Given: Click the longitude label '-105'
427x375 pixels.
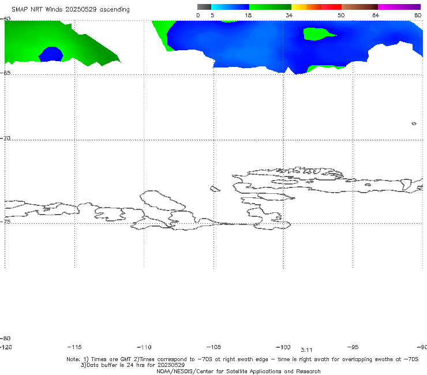Looking at the screenshot, I should click(213, 347).
